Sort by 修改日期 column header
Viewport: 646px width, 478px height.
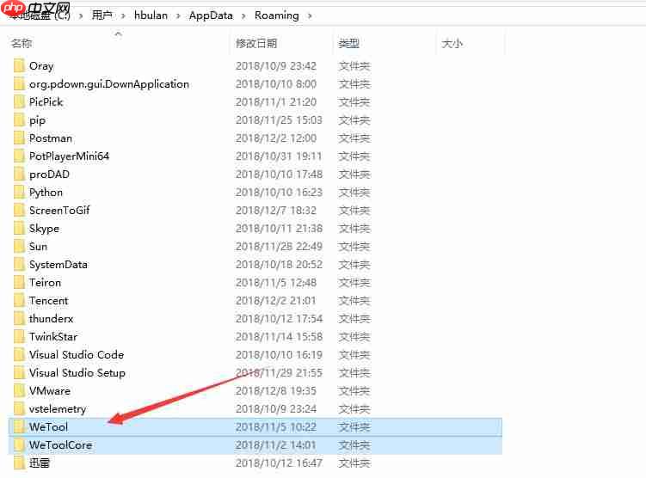[256, 43]
